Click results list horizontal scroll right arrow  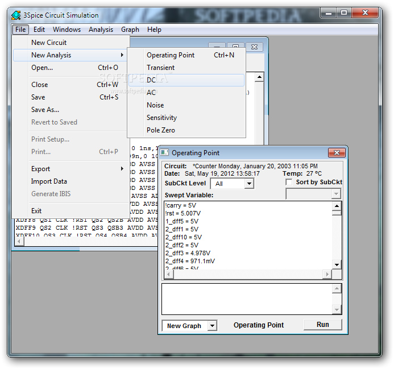pyautogui.click(x=327, y=274)
